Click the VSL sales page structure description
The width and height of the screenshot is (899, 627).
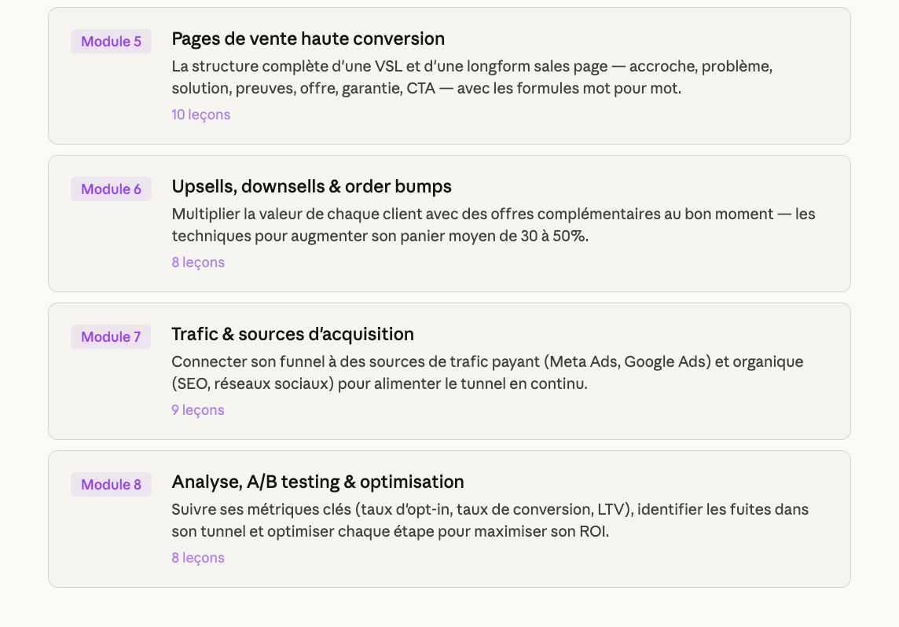coord(472,77)
